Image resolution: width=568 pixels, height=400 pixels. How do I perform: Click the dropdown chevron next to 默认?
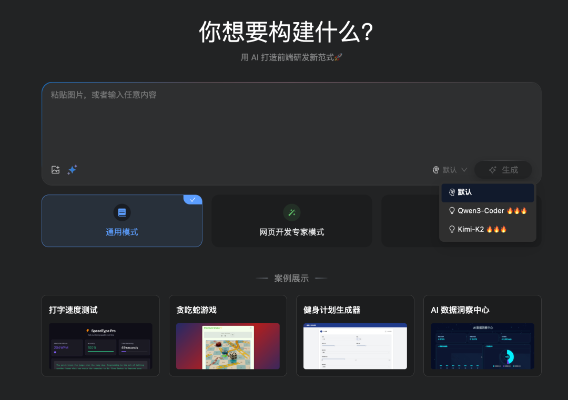[464, 170]
